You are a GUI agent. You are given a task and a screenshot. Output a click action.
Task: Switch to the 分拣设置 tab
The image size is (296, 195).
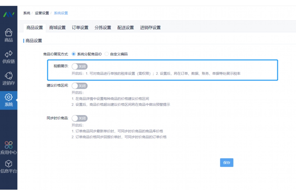[x=102, y=28]
